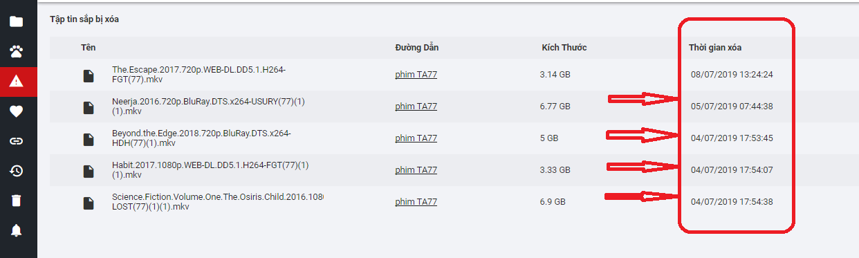This screenshot has width=859, height=258.
Task: Select Science.Fiction.Volume.One file name
Action: pyautogui.click(x=218, y=202)
